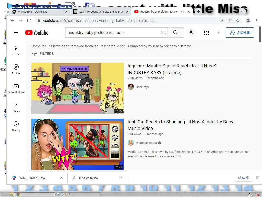Click the share page icon in address bar

(x=230, y=21)
